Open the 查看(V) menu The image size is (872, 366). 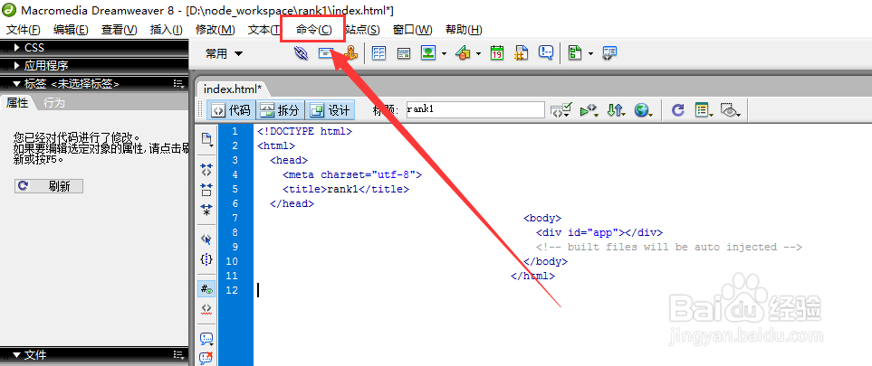(119, 30)
